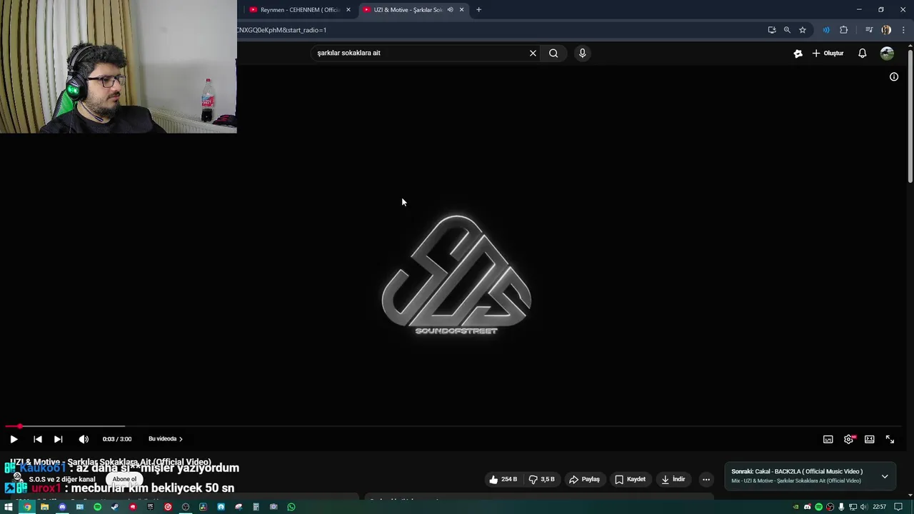
Task: Seek on the red video progress bar
Action: pos(457,426)
